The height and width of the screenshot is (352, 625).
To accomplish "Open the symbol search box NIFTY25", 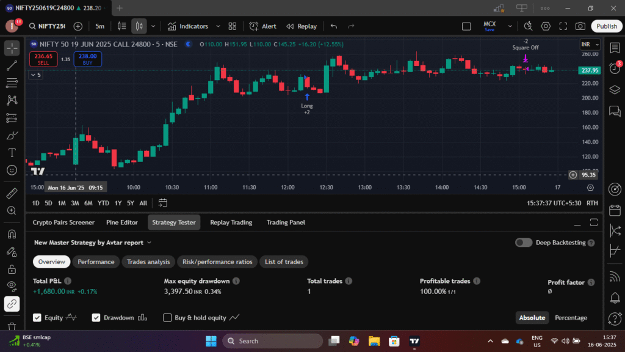I will [x=47, y=26].
